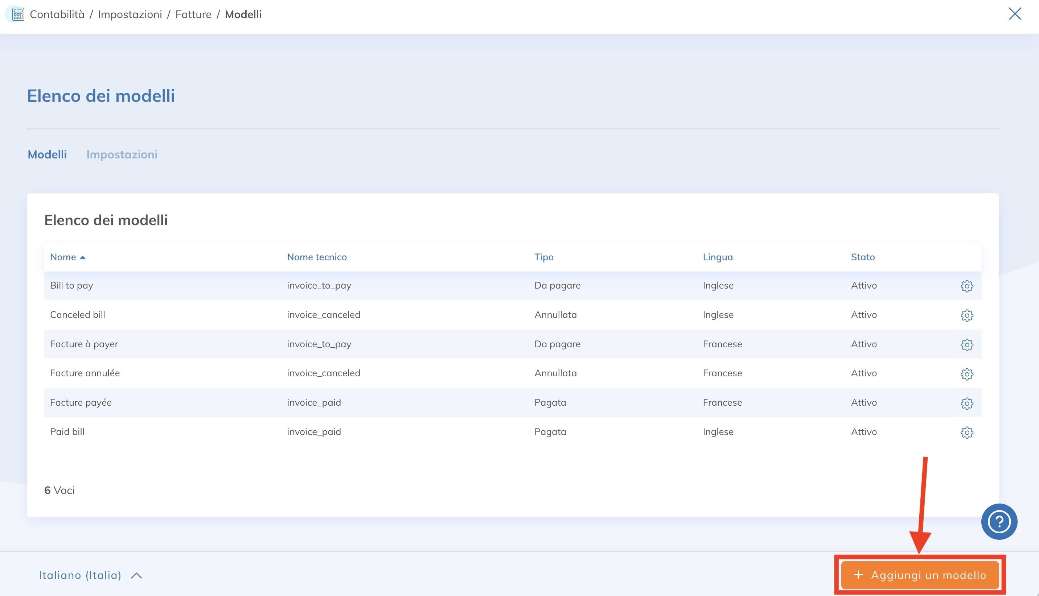This screenshot has width=1039, height=596.
Task: Navigate to Impostazioni breadcrumb link
Action: coord(130,15)
